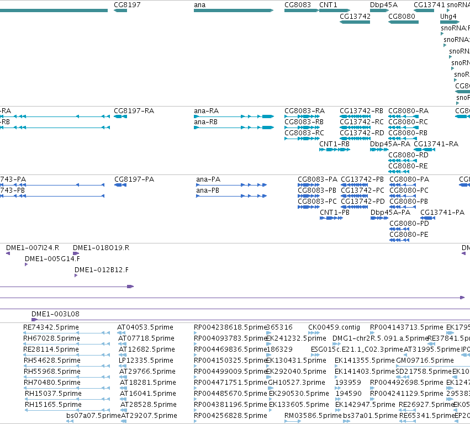Select the CG13742 gene feature
Viewport: 470px width, 424px height.
(355, 22)
